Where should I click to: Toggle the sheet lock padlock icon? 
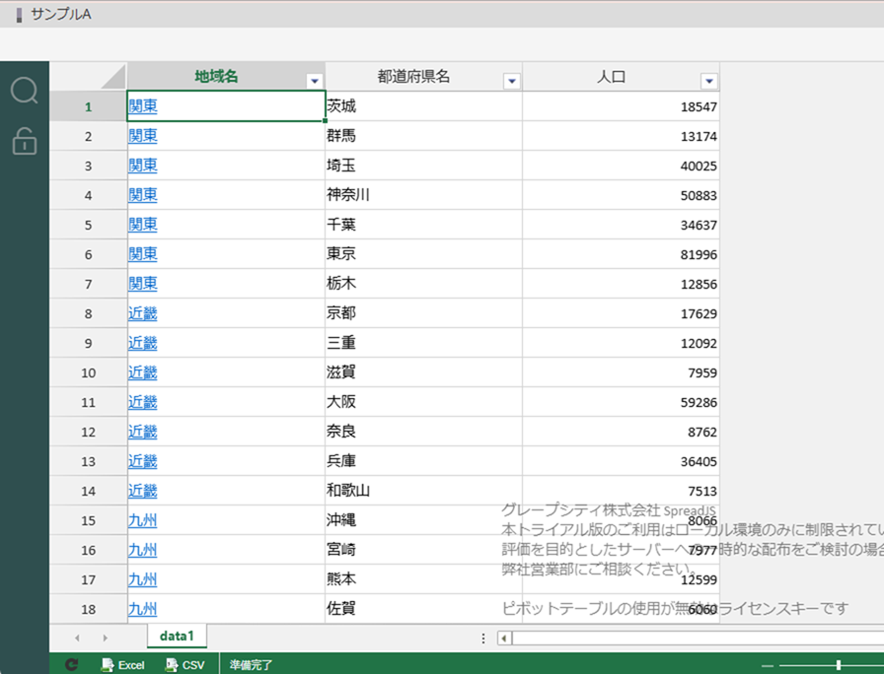24,142
